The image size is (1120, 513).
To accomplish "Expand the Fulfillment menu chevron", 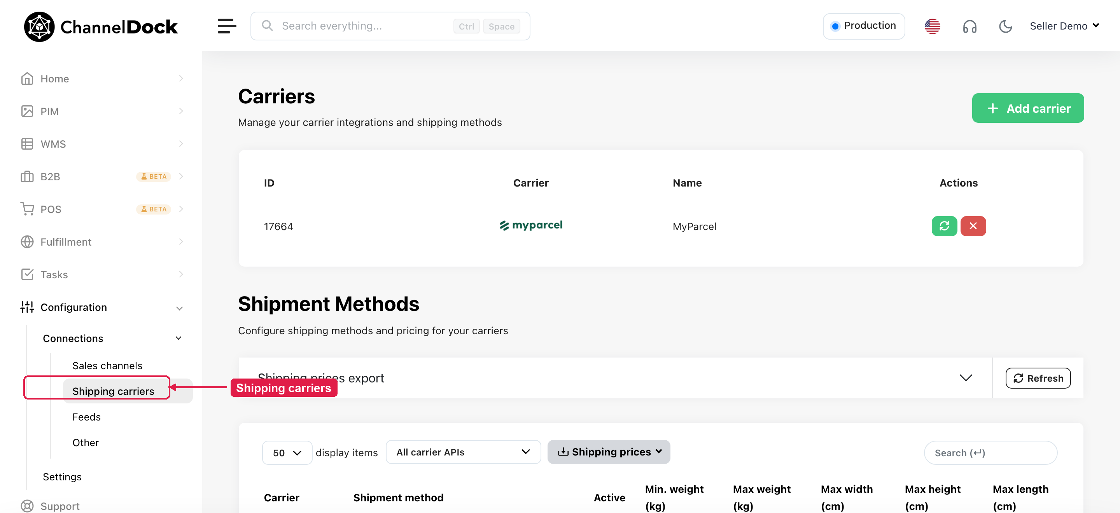I will tap(181, 241).
